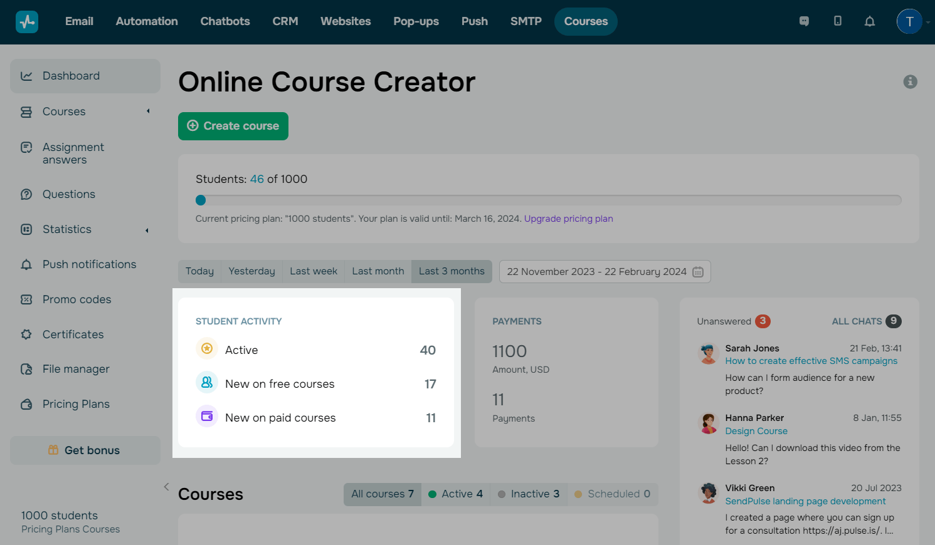Open Certificates in the sidebar
The width and height of the screenshot is (935, 545).
(x=73, y=335)
